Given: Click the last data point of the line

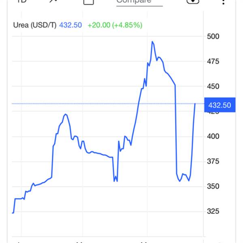Looking at the screenshot, I should [x=195, y=104].
